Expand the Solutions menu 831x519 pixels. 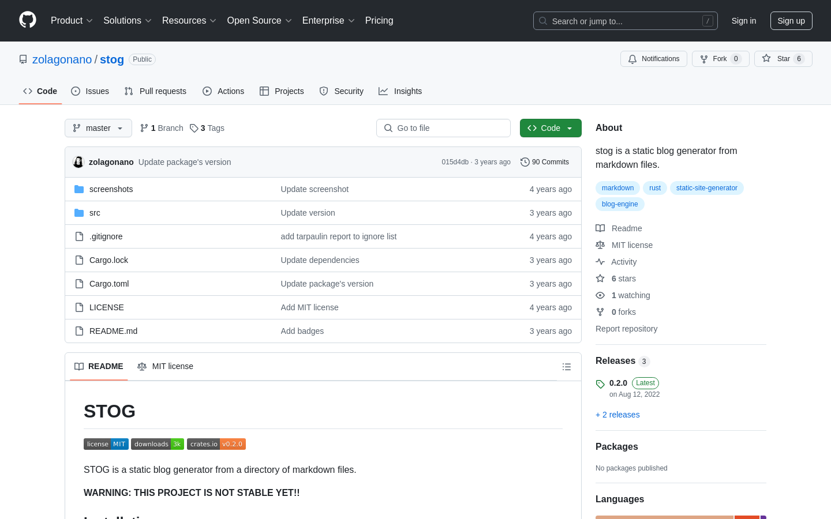[x=128, y=20]
